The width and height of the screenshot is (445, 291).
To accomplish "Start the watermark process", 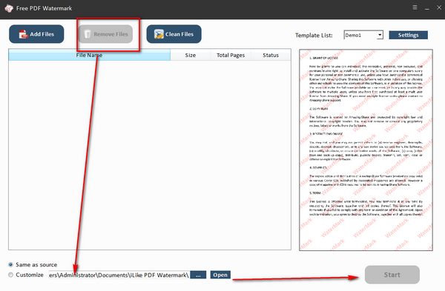I will (x=392, y=275).
